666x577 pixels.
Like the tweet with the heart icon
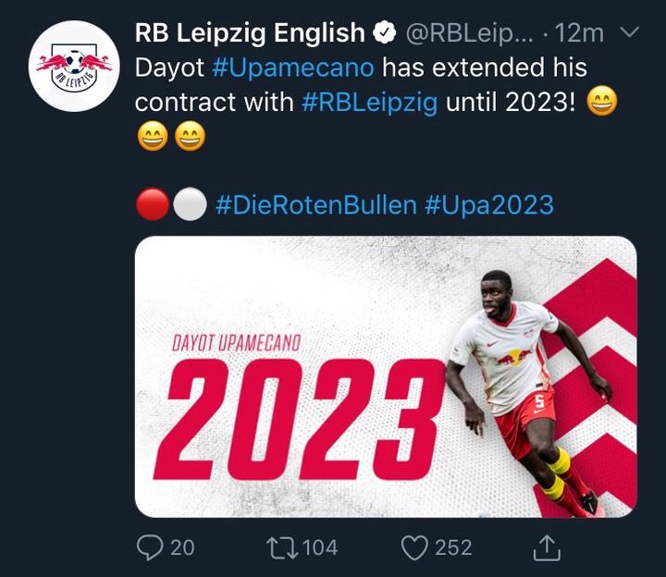[x=414, y=547]
